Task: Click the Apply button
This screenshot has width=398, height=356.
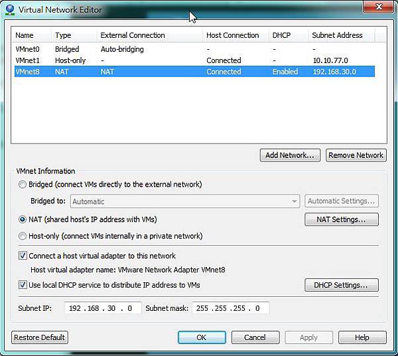Action: click(308, 337)
